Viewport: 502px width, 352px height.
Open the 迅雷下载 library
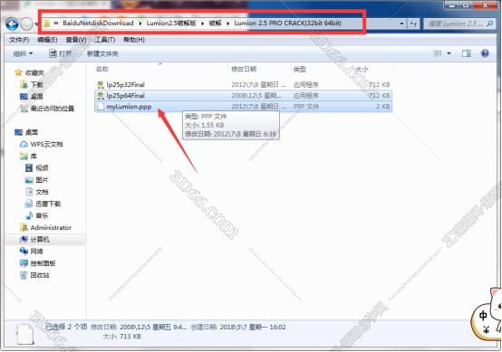tap(48, 204)
